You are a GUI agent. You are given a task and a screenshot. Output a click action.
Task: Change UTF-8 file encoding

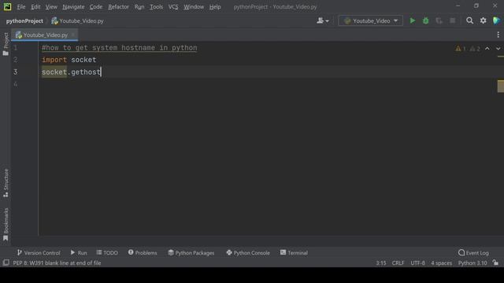(417, 263)
